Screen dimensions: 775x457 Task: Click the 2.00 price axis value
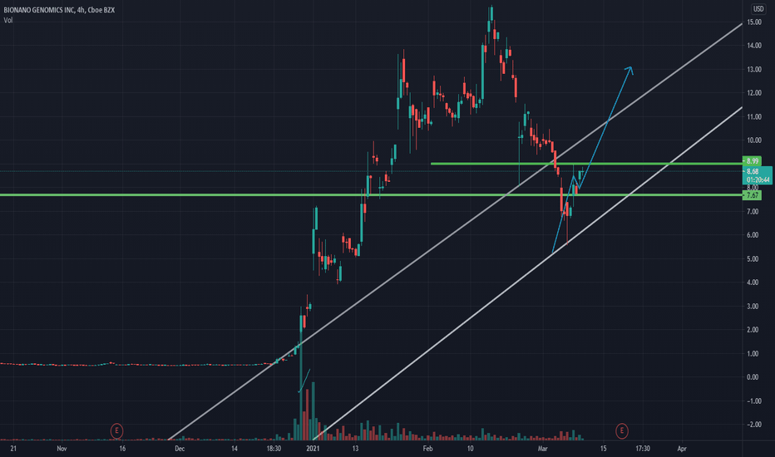tap(753, 330)
